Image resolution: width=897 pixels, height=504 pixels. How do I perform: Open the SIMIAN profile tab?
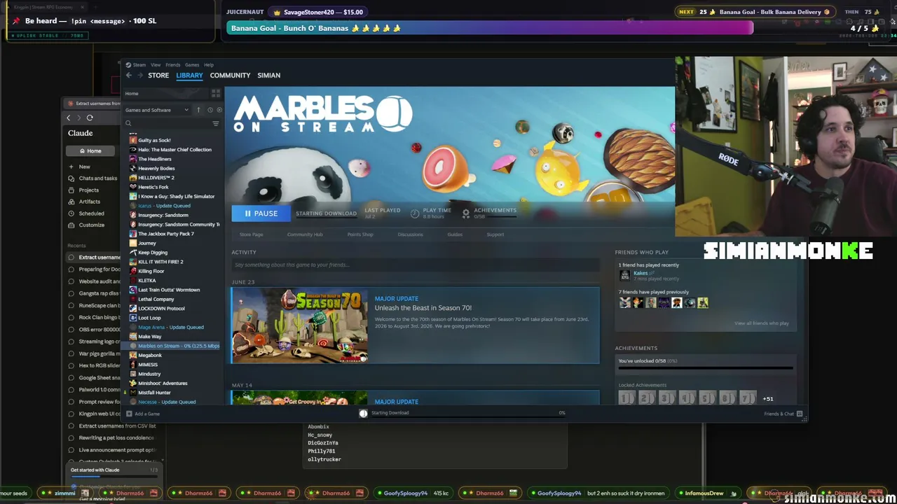268,75
